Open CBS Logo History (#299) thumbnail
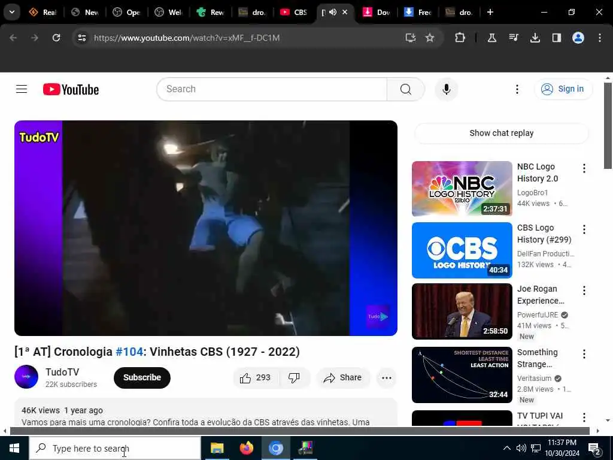613x460 pixels. (462, 250)
